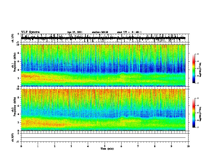This screenshot has width=212, height=164.
Task: Click the "VLF Spectra" title text
Action: 30,32
